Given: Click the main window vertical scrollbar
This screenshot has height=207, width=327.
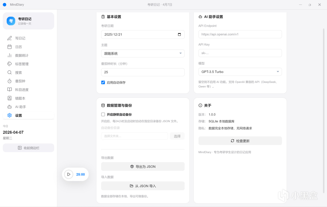Looking at the screenshot, I should pyautogui.click(x=324, y=111).
